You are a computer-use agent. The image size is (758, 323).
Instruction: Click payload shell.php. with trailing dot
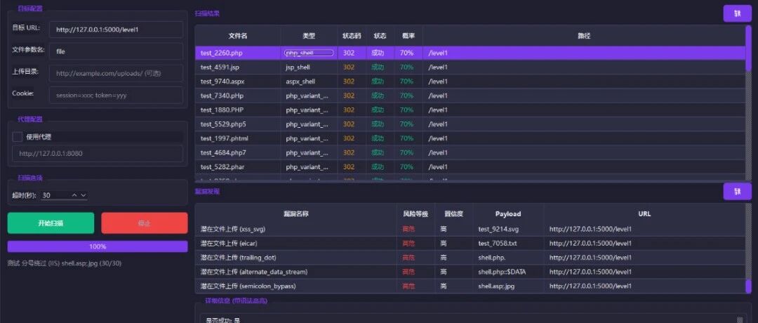point(491,257)
